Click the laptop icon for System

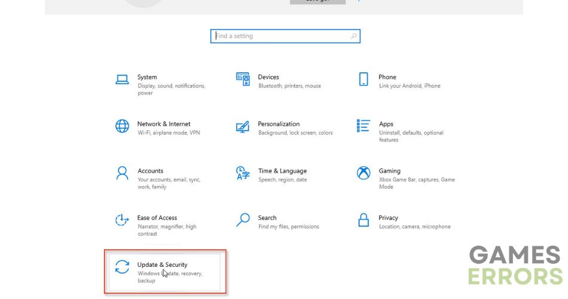pos(122,80)
